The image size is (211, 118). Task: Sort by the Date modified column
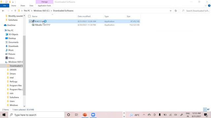click(84, 16)
